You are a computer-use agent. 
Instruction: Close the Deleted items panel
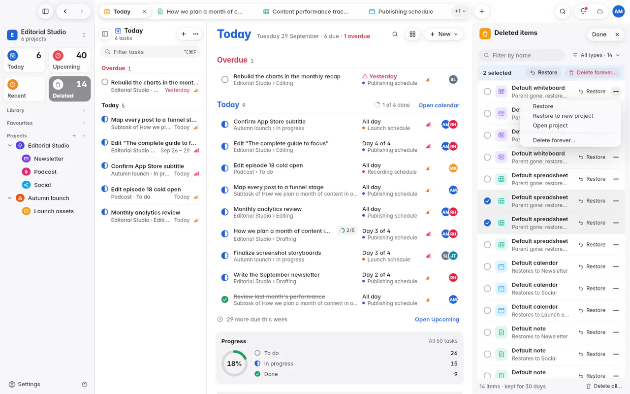pos(617,34)
